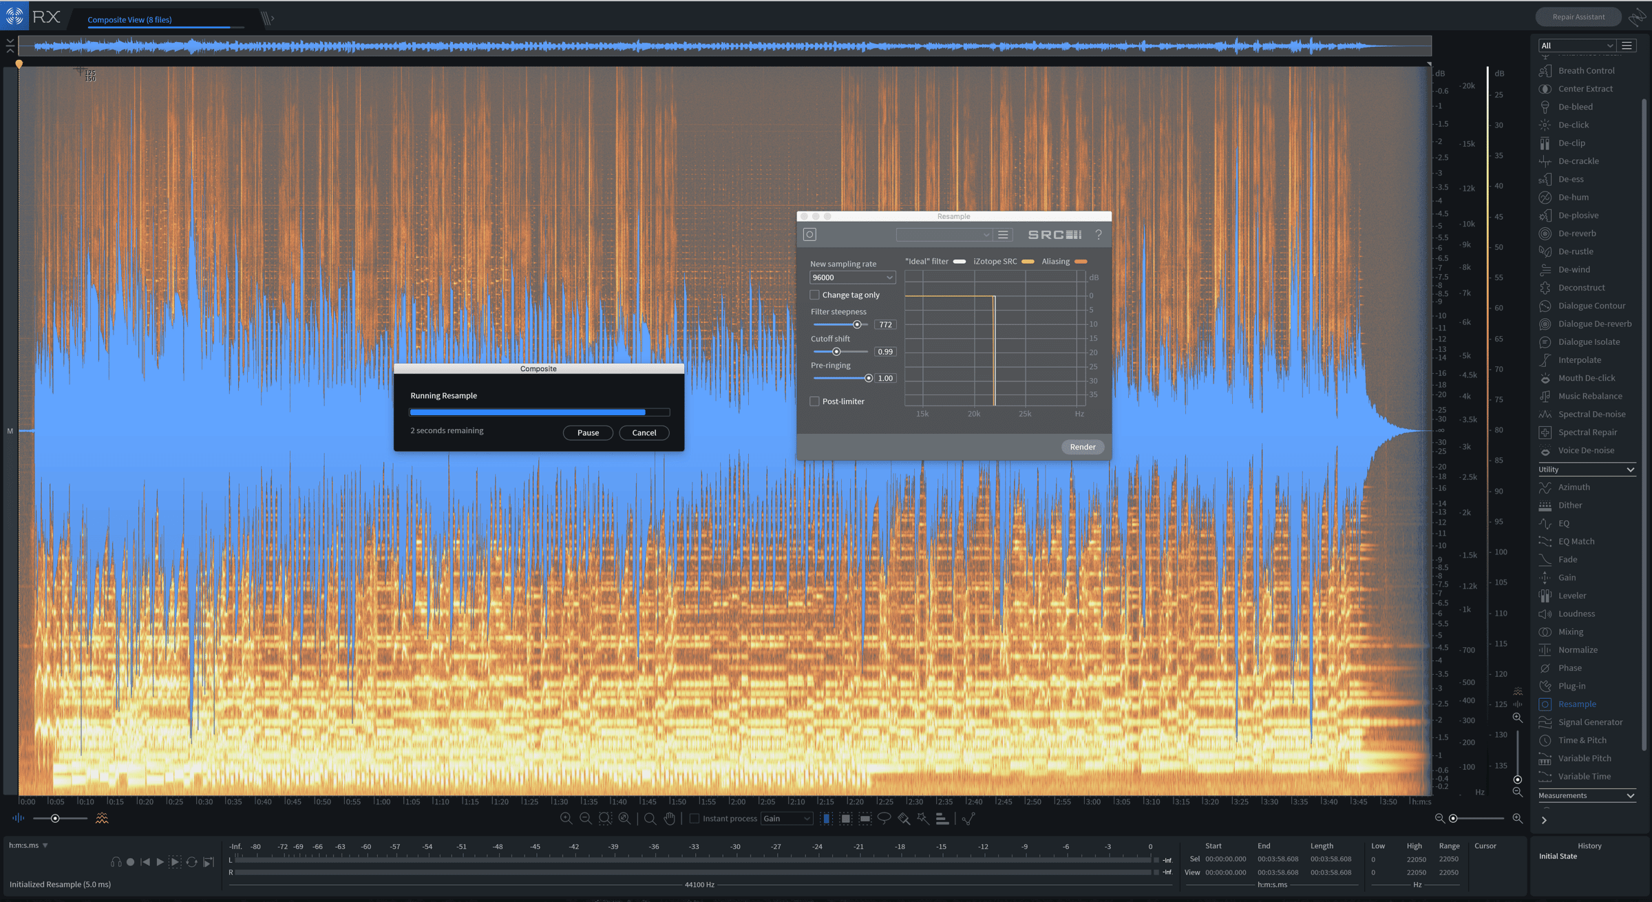Click the Zoom to Selection icon
1652x902 pixels.
click(x=605, y=819)
